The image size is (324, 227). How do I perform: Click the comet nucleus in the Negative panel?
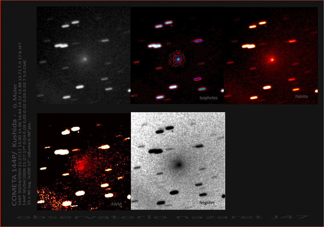(179, 165)
